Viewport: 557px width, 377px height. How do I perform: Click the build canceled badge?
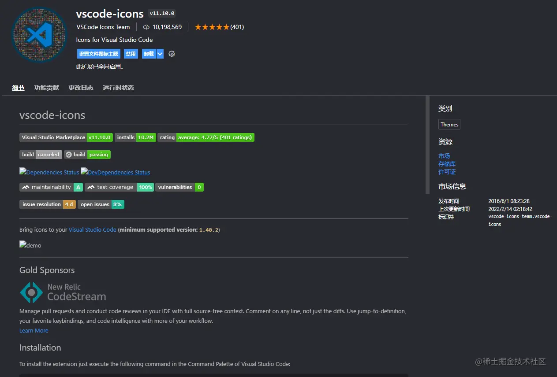41,155
